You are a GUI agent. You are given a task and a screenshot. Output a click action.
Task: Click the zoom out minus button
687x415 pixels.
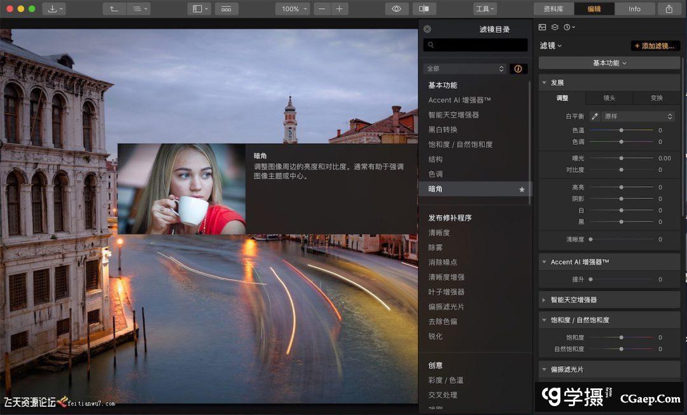pyautogui.click(x=323, y=9)
